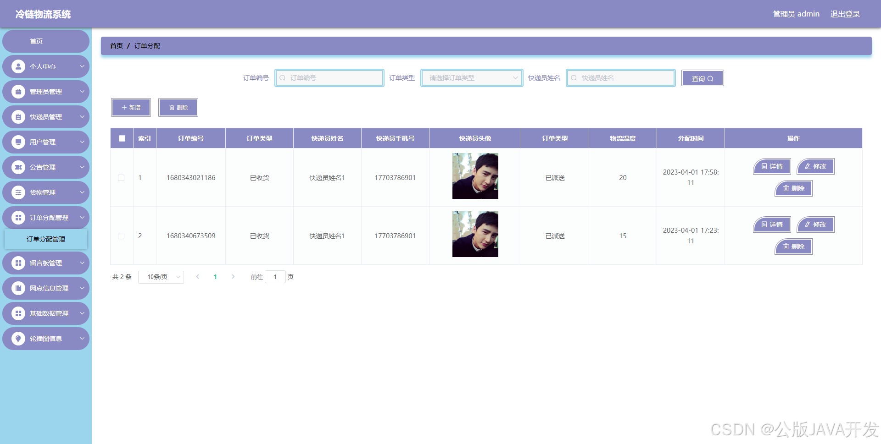Select the 订单分配管理 submenu item
The image size is (881, 444).
pyautogui.click(x=46, y=239)
